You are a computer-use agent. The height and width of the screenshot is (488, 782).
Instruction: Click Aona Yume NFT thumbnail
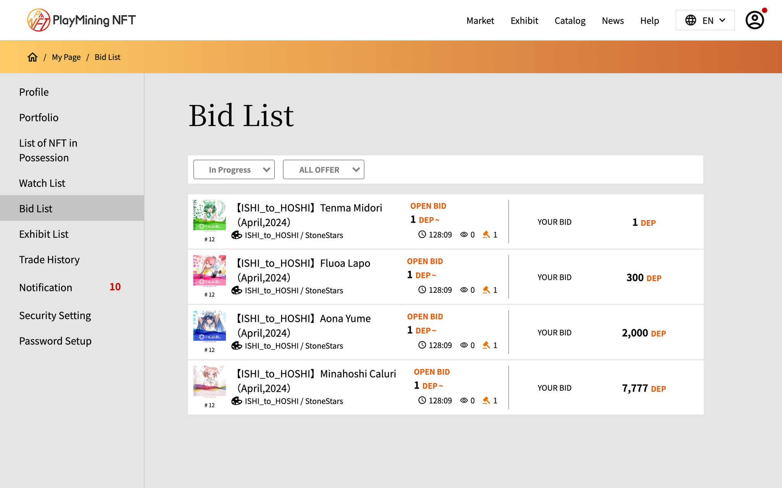pyautogui.click(x=209, y=326)
